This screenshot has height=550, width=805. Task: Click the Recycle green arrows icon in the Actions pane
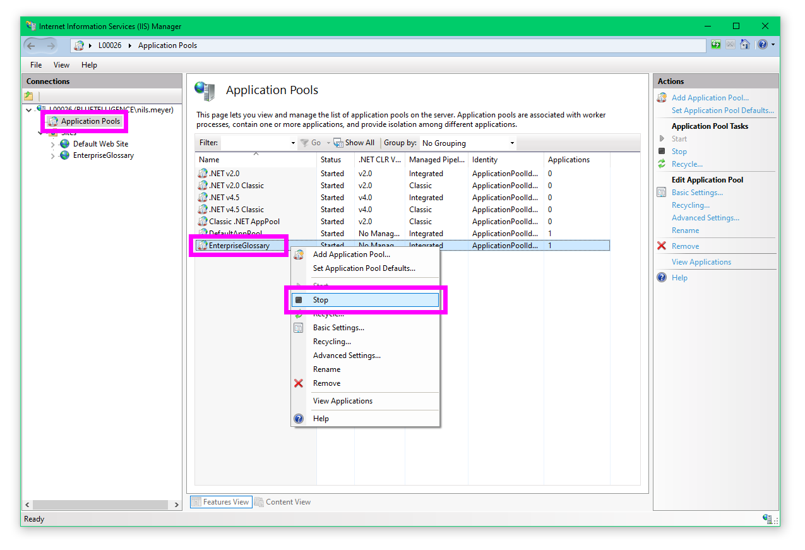[662, 164]
